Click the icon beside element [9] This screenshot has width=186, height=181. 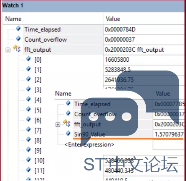[29, 150]
